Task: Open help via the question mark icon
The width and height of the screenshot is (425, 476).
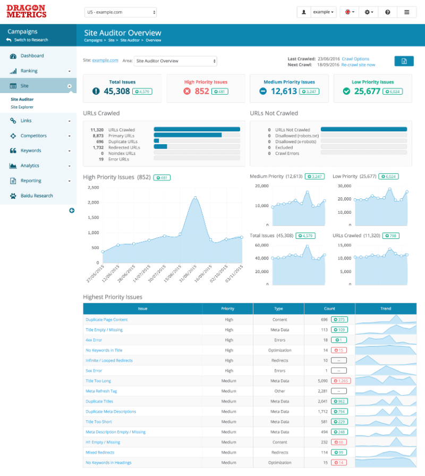Action: click(x=387, y=12)
